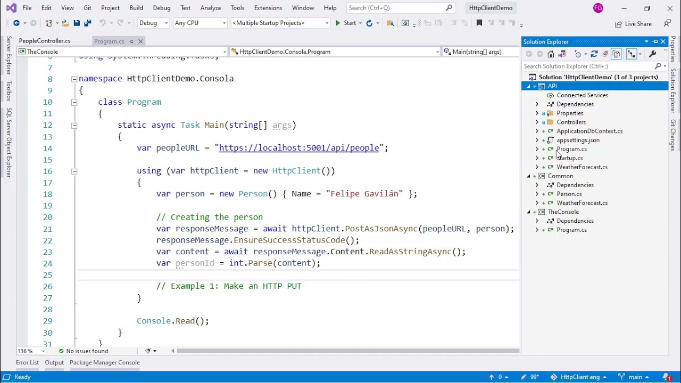Open the Analyze menu
Screen dimensions: 681x383
(211, 8)
